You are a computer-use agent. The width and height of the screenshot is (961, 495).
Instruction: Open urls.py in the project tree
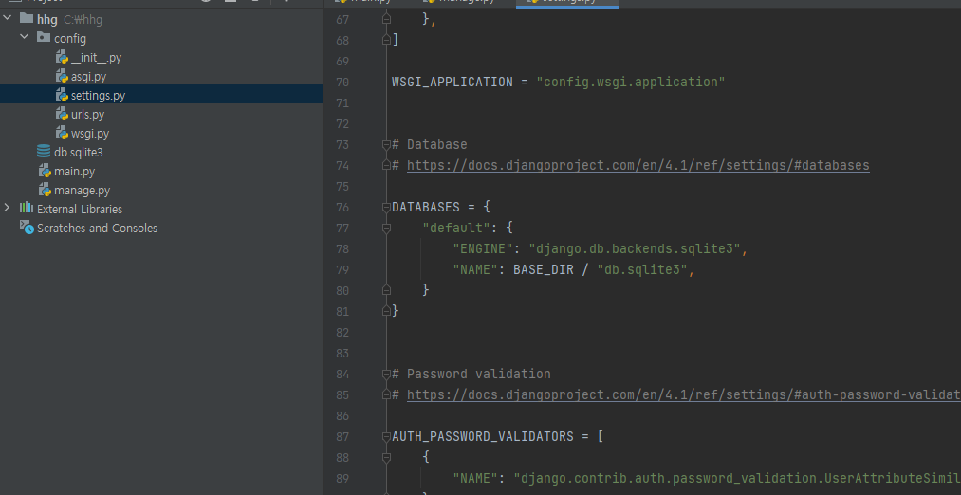(x=87, y=115)
